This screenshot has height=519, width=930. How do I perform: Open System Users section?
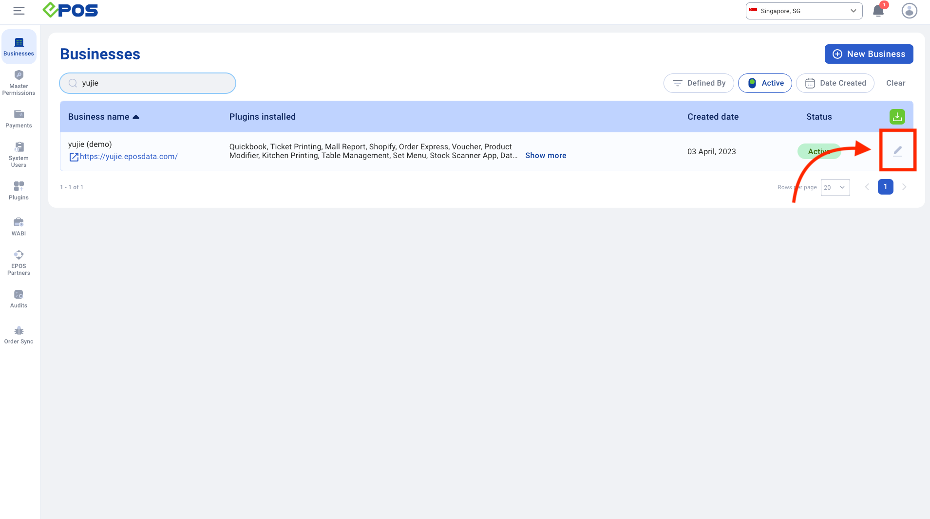click(19, 155)
